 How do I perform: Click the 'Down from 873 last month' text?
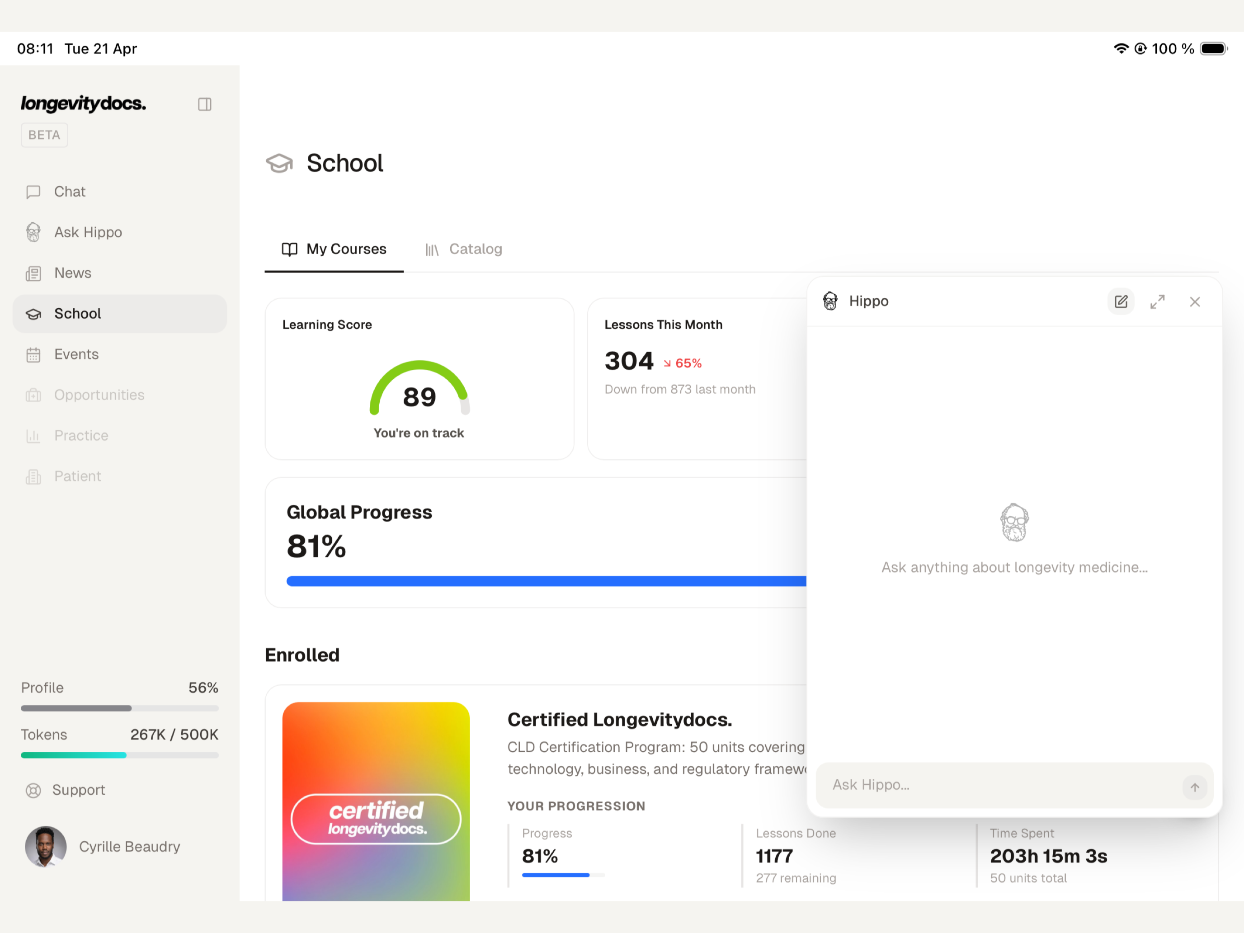[x=680, y=389]
